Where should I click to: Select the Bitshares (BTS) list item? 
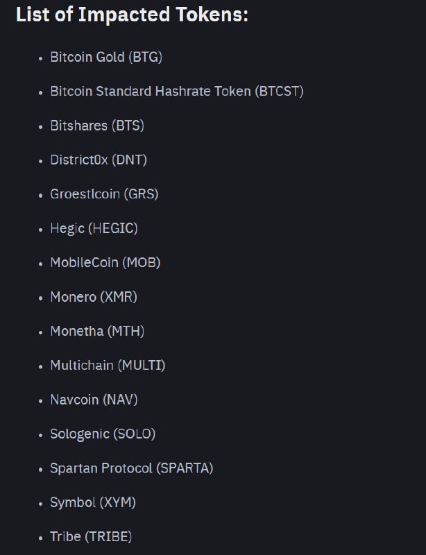(97, 126)
